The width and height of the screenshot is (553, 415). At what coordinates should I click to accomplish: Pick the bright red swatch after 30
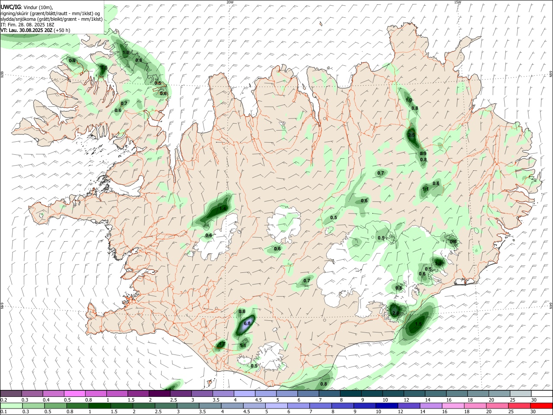(x=542, y=405)
